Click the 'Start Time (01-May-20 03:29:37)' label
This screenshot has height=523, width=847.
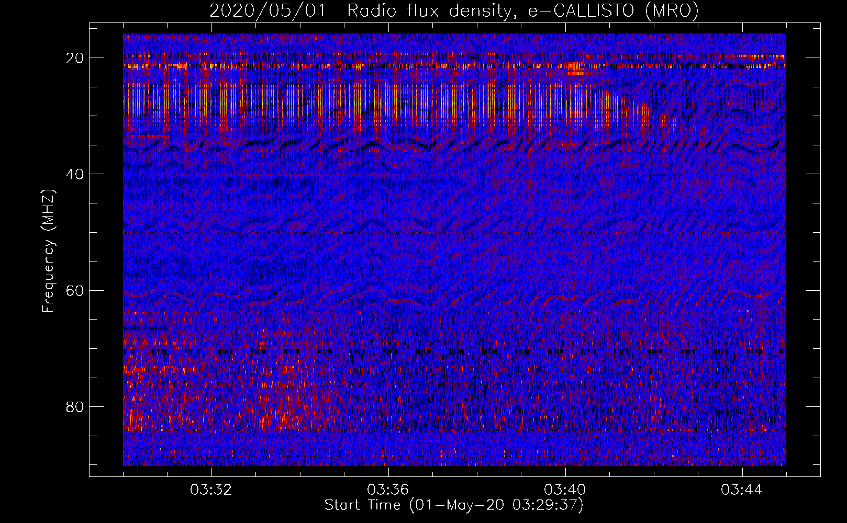point(454,505)
